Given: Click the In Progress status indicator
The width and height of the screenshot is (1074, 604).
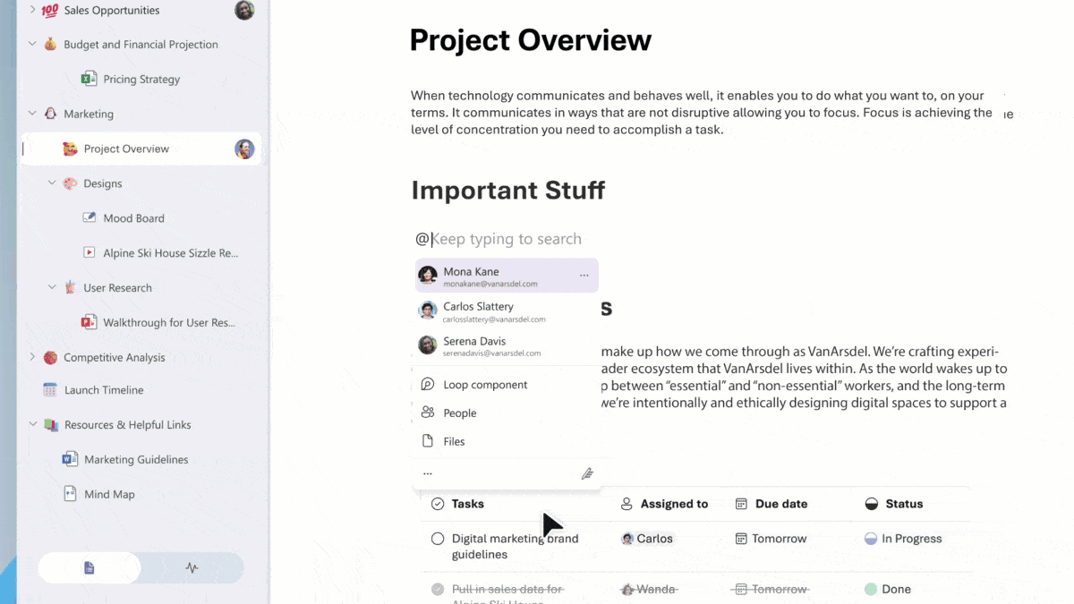Looking at the screenshot, I should (x=903, y=539).
